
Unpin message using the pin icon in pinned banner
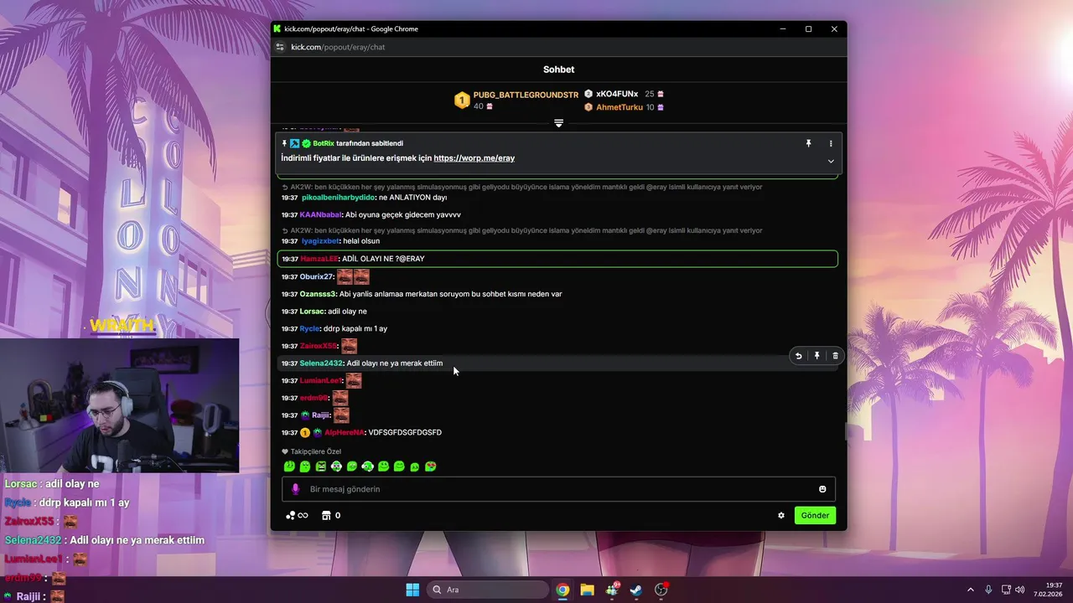(x=808, y=143)
